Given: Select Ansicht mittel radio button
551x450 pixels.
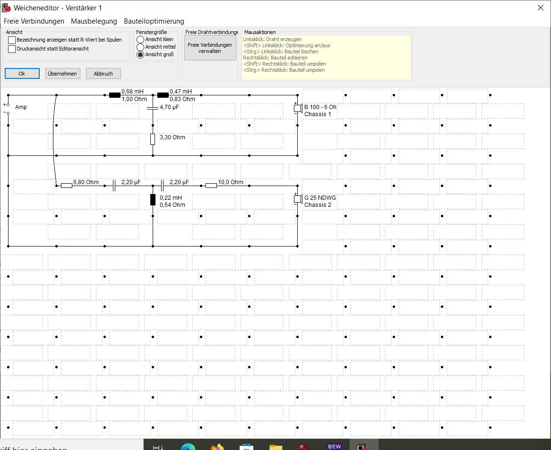Looking at the screenshot, I should pyautogui.click(x=140, y=47).
